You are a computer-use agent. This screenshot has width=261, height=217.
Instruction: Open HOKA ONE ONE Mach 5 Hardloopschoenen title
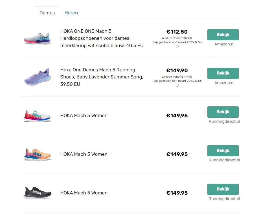[102, 38]
